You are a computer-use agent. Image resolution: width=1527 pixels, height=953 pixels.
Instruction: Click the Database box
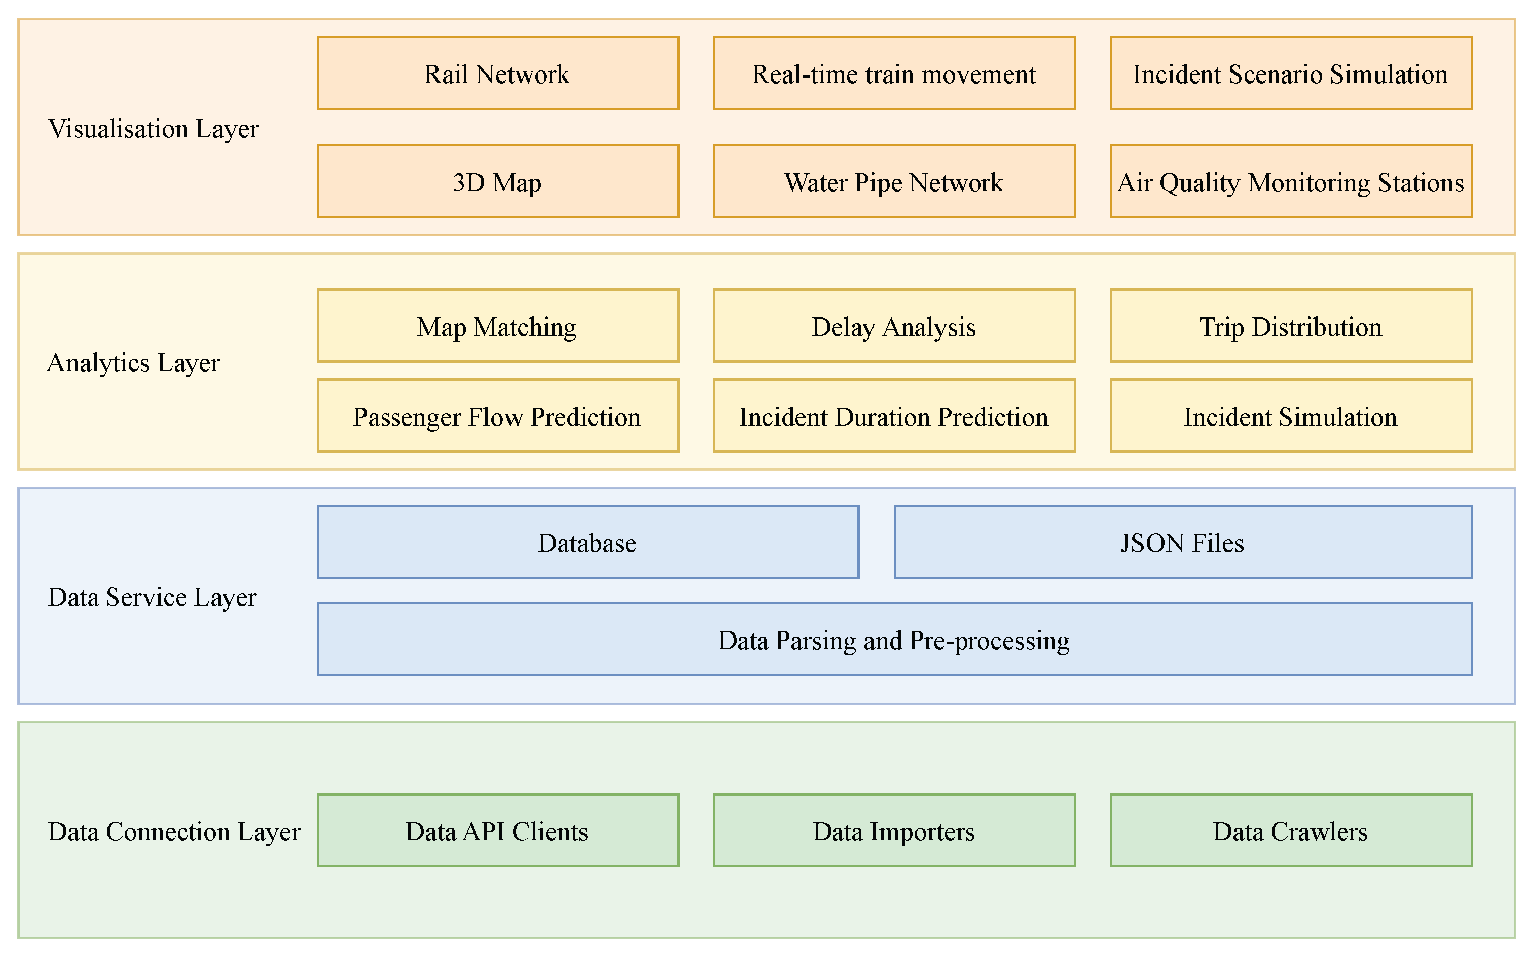(588, 542)
